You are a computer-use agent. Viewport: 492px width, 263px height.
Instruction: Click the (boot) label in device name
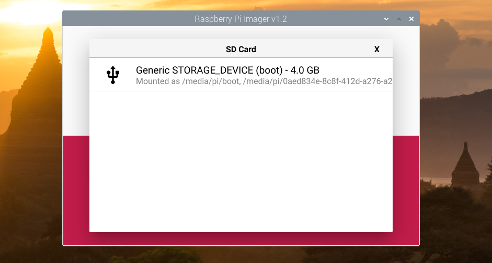[269, 70]
